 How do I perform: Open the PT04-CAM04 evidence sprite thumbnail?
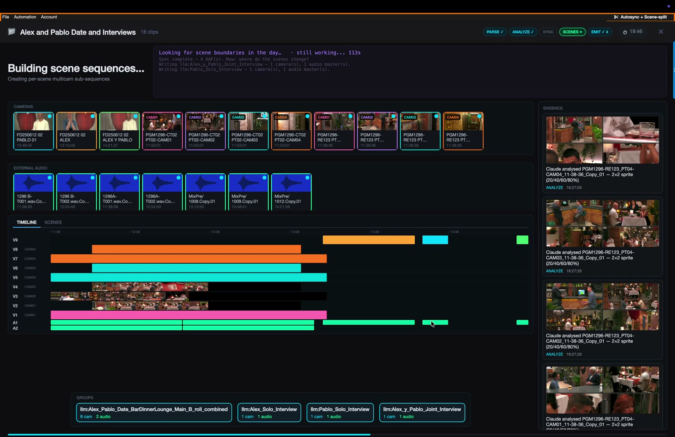point(602,140)
